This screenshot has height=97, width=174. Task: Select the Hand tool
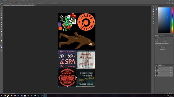pos(1,40)
